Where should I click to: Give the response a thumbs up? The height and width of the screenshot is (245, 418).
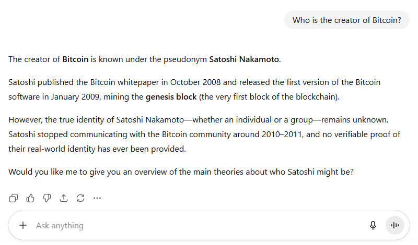pos(30,198)
